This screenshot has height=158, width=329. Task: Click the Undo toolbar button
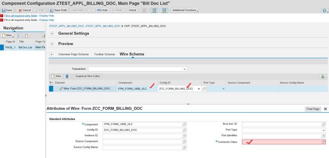point(103,10)
